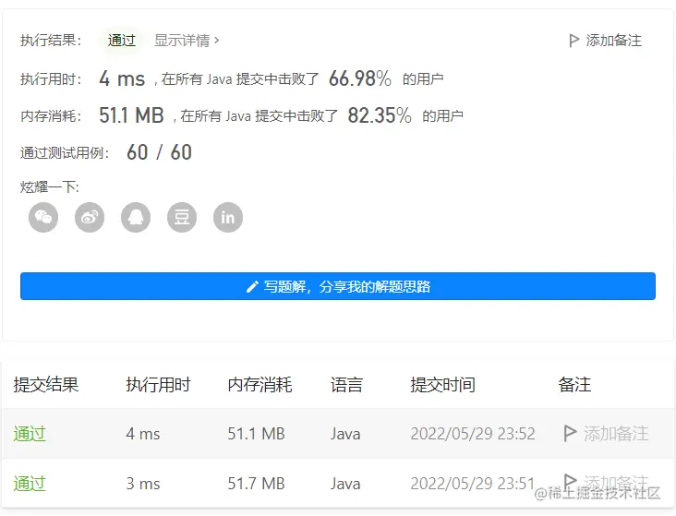
Task: Share result via WeChat icon
Action: [x=43, y=217]
